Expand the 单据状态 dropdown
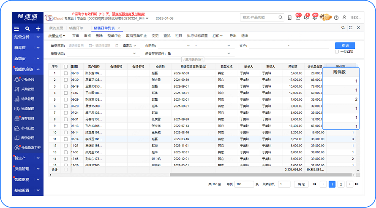Screen dimensions: 376x208 coord(135,53)
